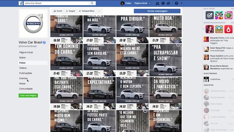This screenshot has width=234, height=132.
Task: Open UnderKrew page icon
Action: (206, 79)
